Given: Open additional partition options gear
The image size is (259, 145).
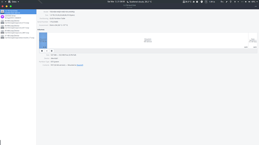Looking at the screenshot, I should pyautogui.click(x=52, y=51).
